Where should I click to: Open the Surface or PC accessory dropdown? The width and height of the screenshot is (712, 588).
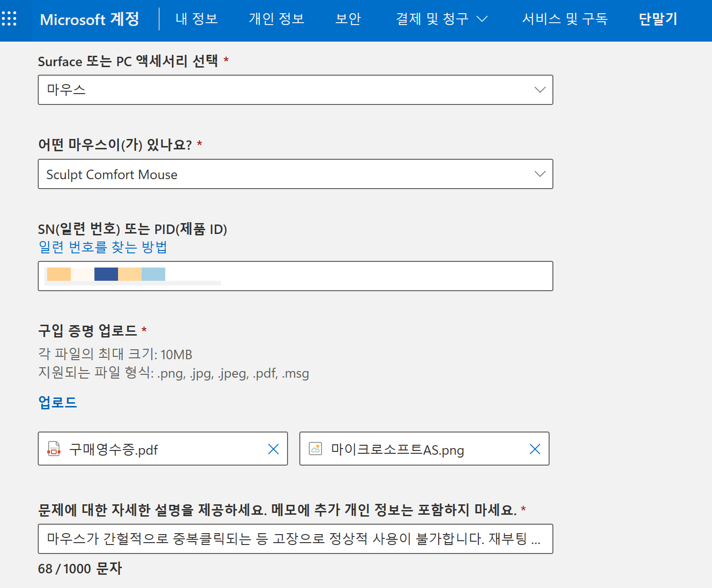[296, 90]
